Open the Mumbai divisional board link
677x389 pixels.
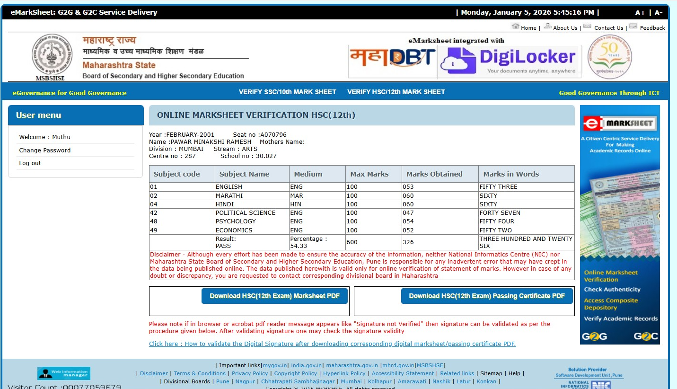tap(351, 381)
